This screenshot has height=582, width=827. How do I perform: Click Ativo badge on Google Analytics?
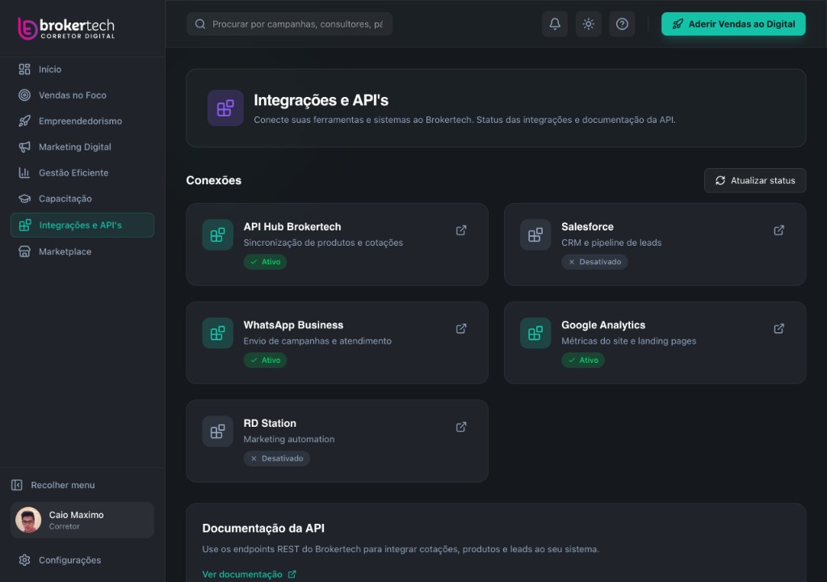click(583, 361)
